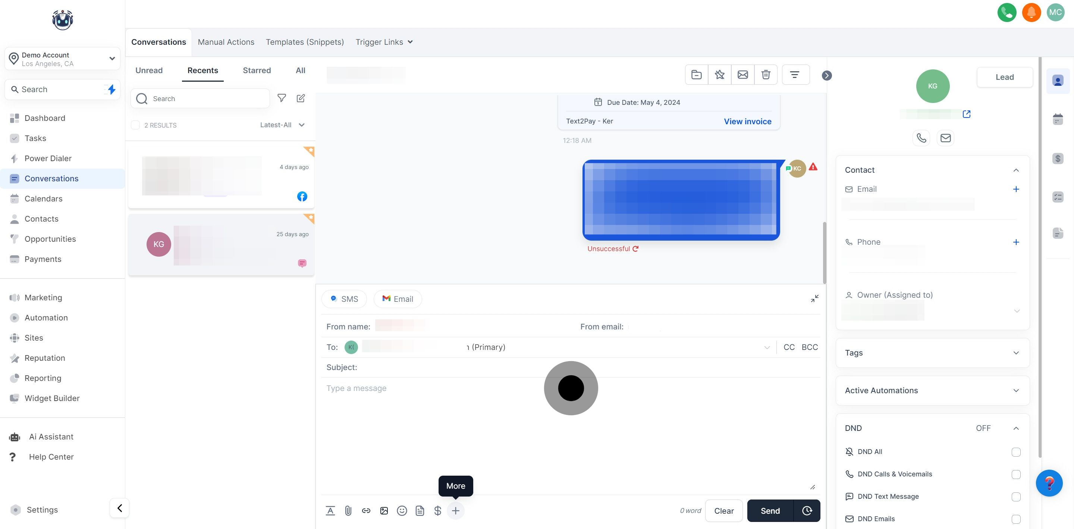Star the conversation in header toolbar

click(x=719, y=75)
